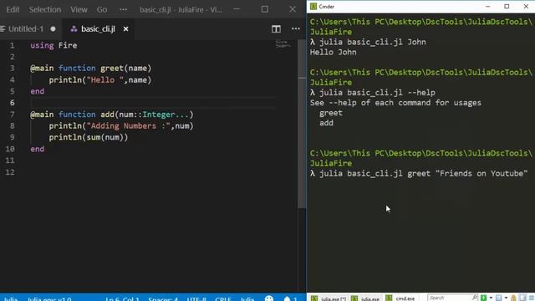Change indentation via the Spaces: 4 status entry

pyautogui.click(x=163, y=298)
